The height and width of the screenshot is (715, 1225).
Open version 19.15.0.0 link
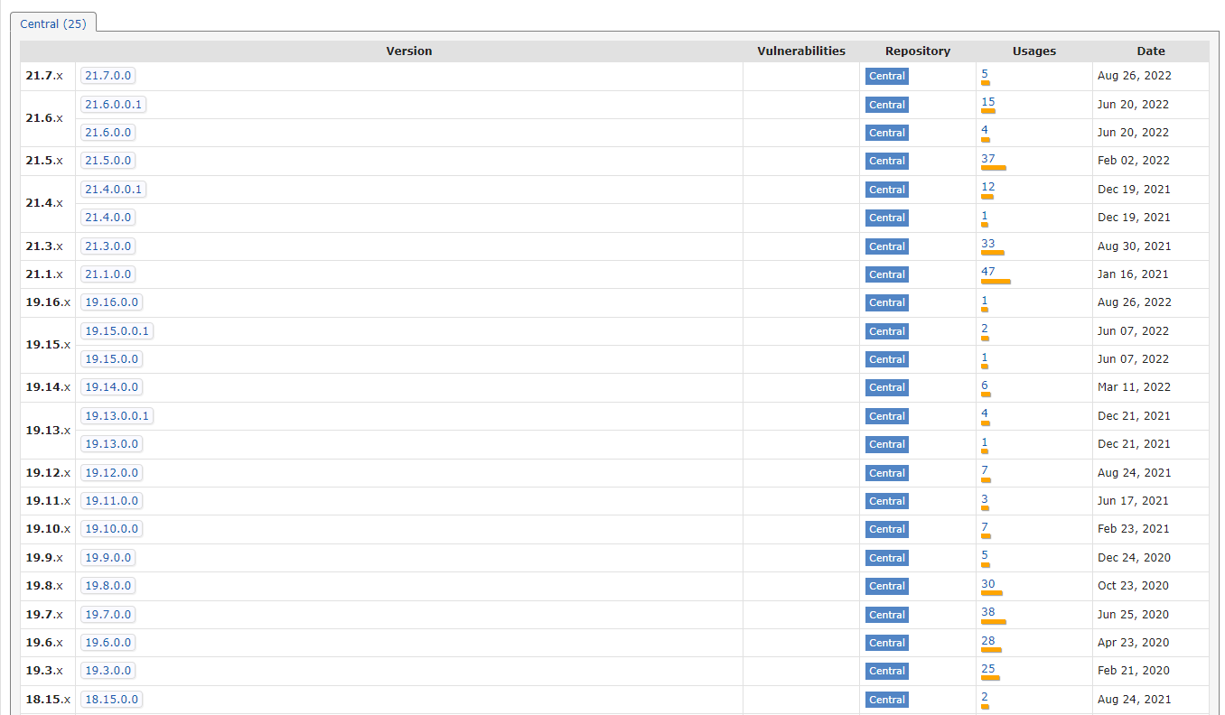[x=112, y=359]
